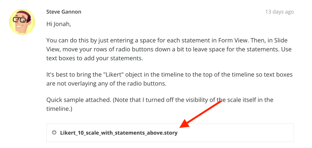
Task: Click the "13 days ago" timestamp
Action: [279, 12]
